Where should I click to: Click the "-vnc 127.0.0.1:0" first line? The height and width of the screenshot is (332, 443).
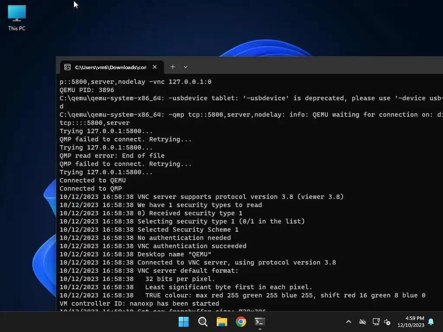pyautogui.click(x=135, y=82)
